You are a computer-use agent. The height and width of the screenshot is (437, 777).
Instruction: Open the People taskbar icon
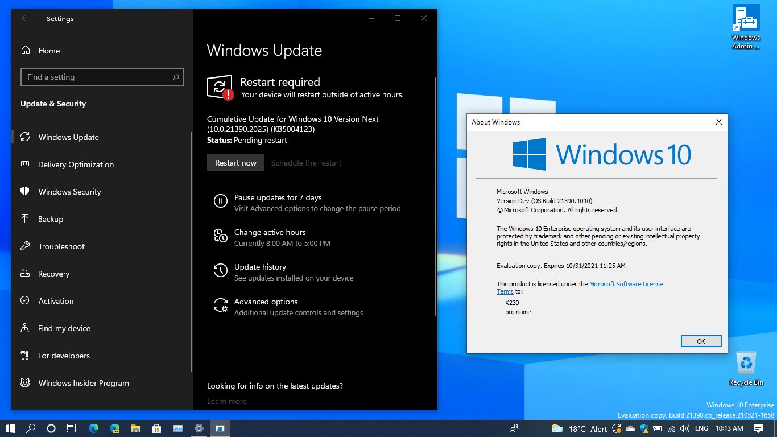(514, 428)
